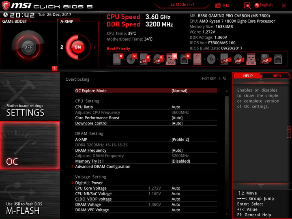Open Core Performance Boost [Auto] options
Screen dimensions: 292x219
[146, 118]
